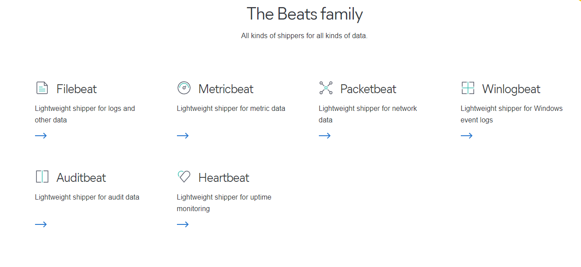Click the Filebeat document icon
Viewport: 581px width, 267px height.
point(42,88)
